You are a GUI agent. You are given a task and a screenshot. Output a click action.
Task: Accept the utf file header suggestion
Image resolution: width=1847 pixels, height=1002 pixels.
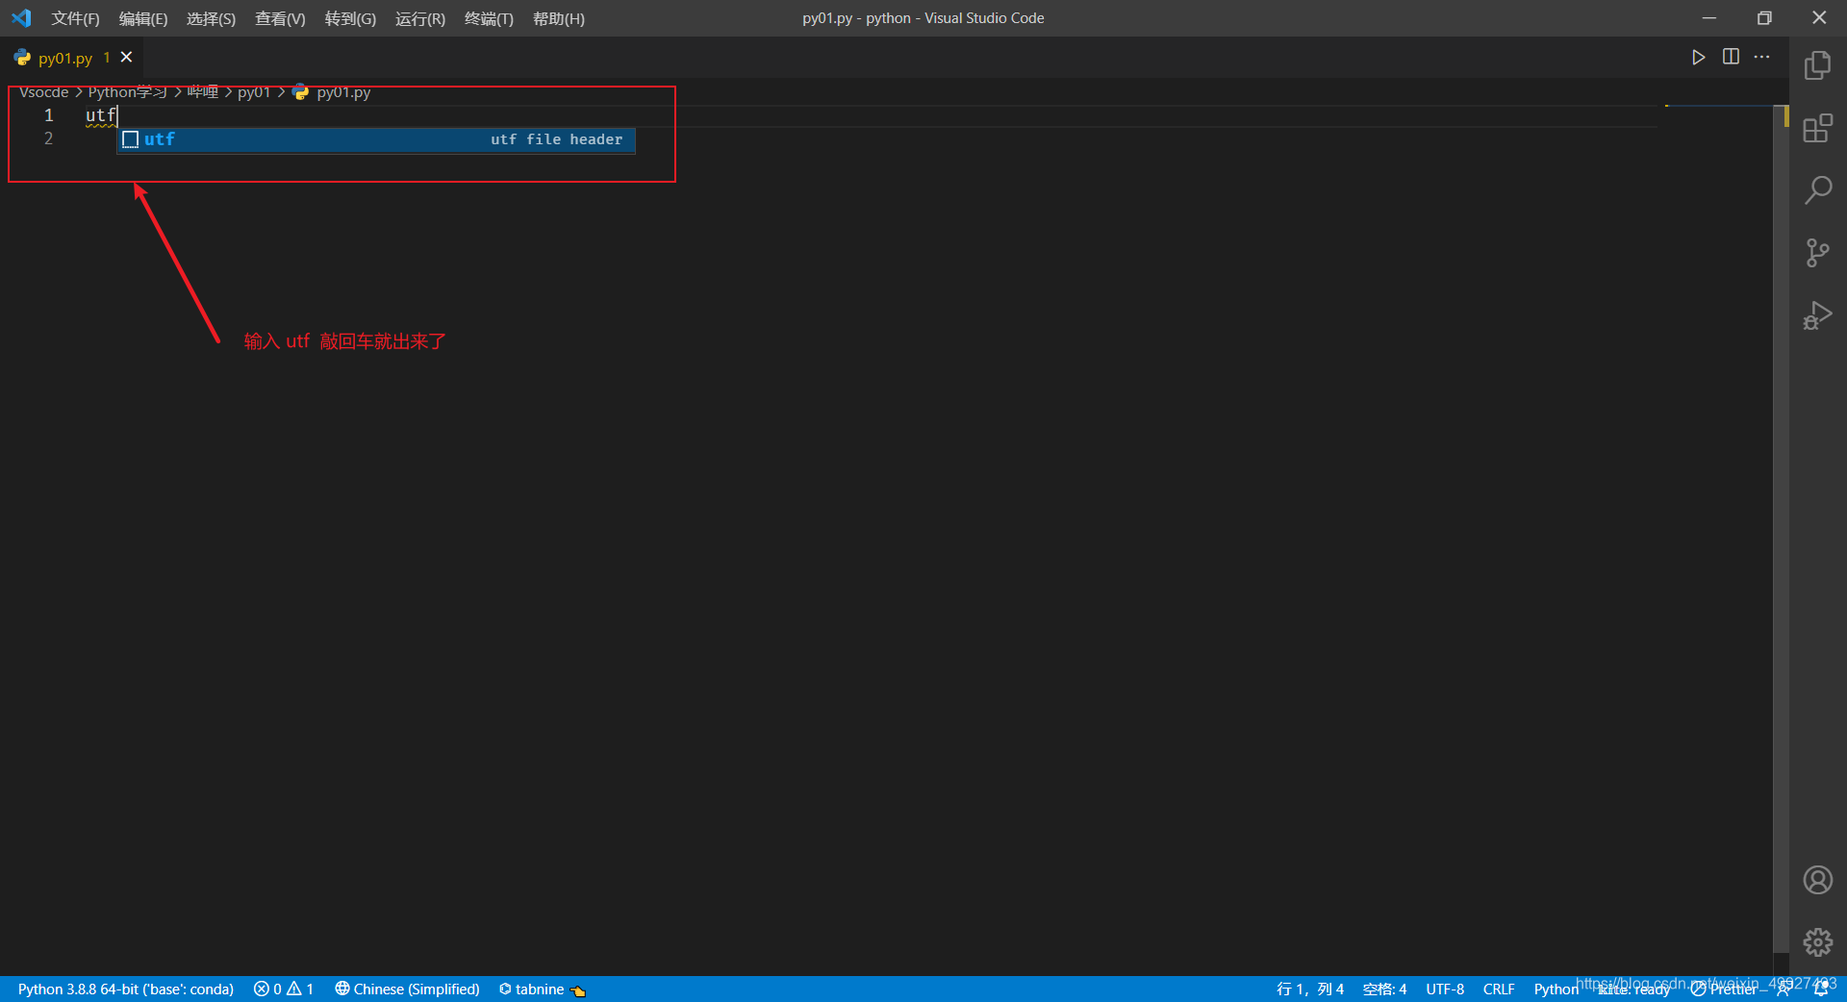(376, 139)
